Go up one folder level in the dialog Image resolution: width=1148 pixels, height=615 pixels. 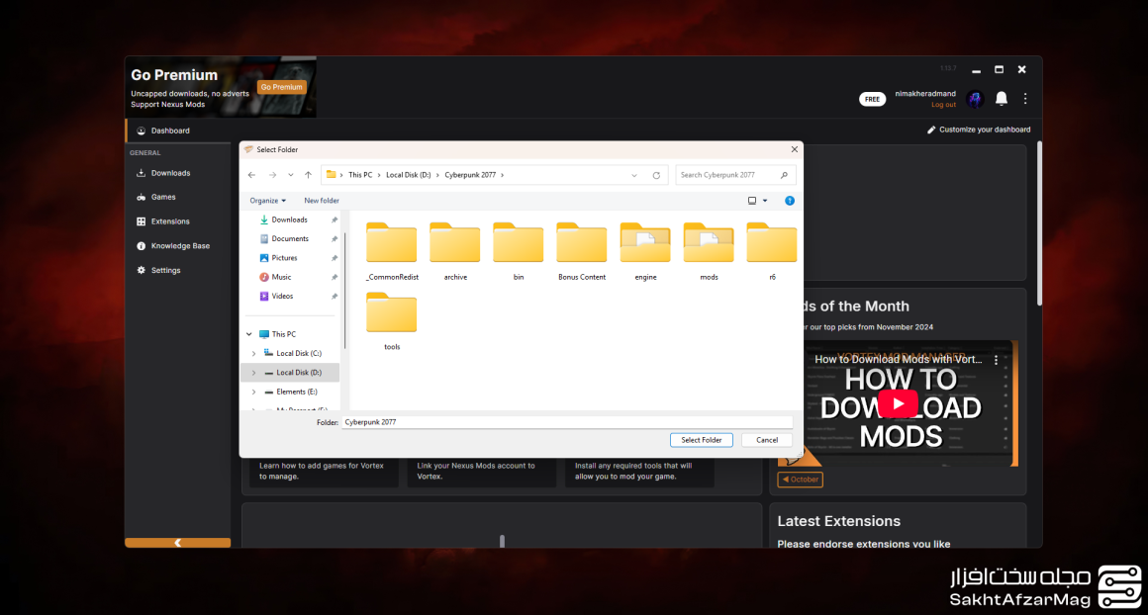click(308, 176)
